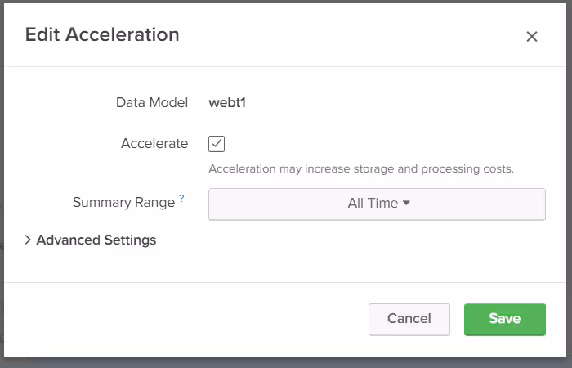Click the Advanced Settings label
The height and width of the screenshot is (368, 572).
[x=96, y=240]
